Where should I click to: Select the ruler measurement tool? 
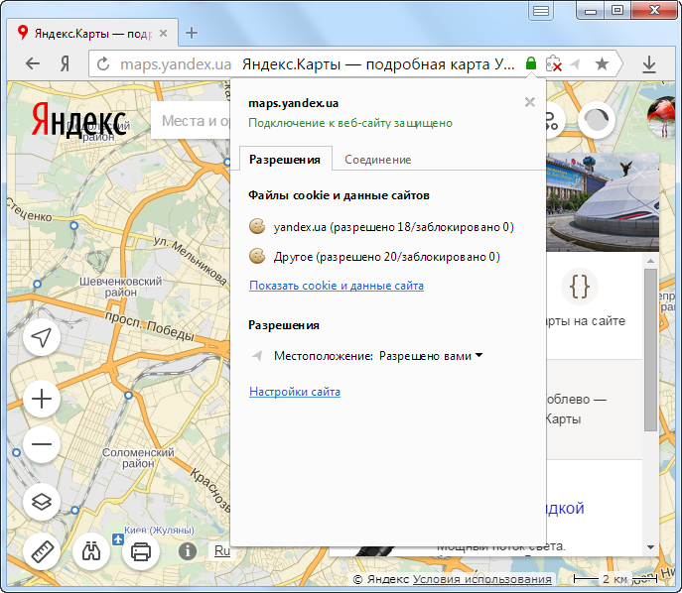(x=42, y=551)
